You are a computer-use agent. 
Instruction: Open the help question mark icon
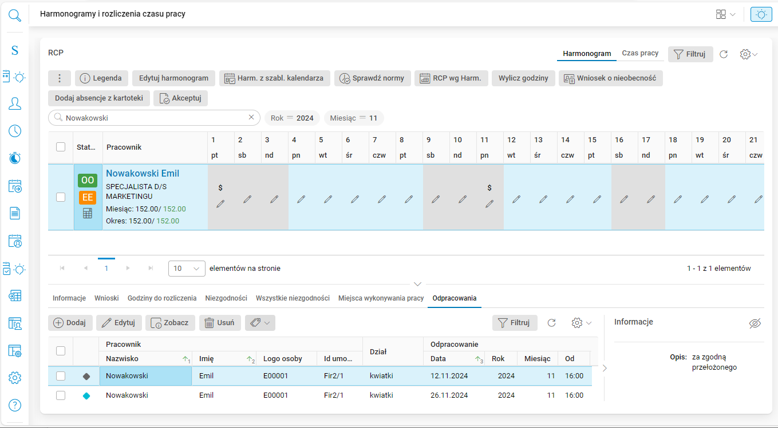(15, 405)
